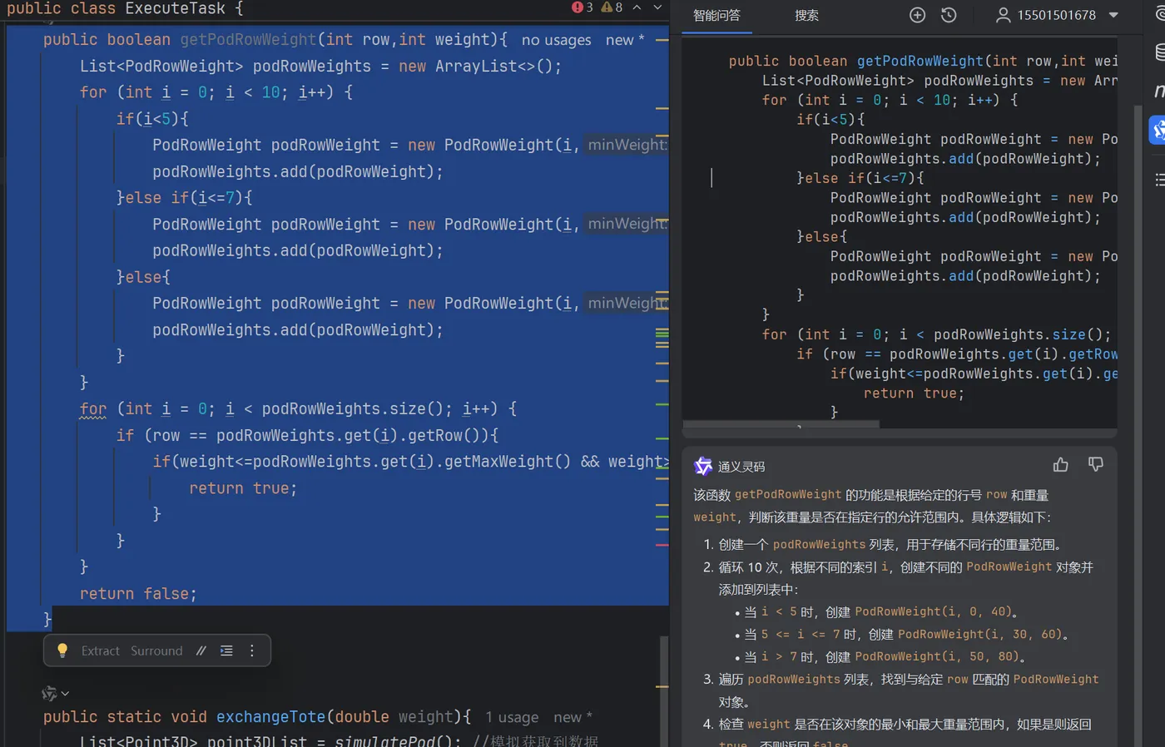Image resolution: width=1165 pixels, height=747 pixels.
Task: Click getPodRowWeight method name in editor
Action: 249,40
